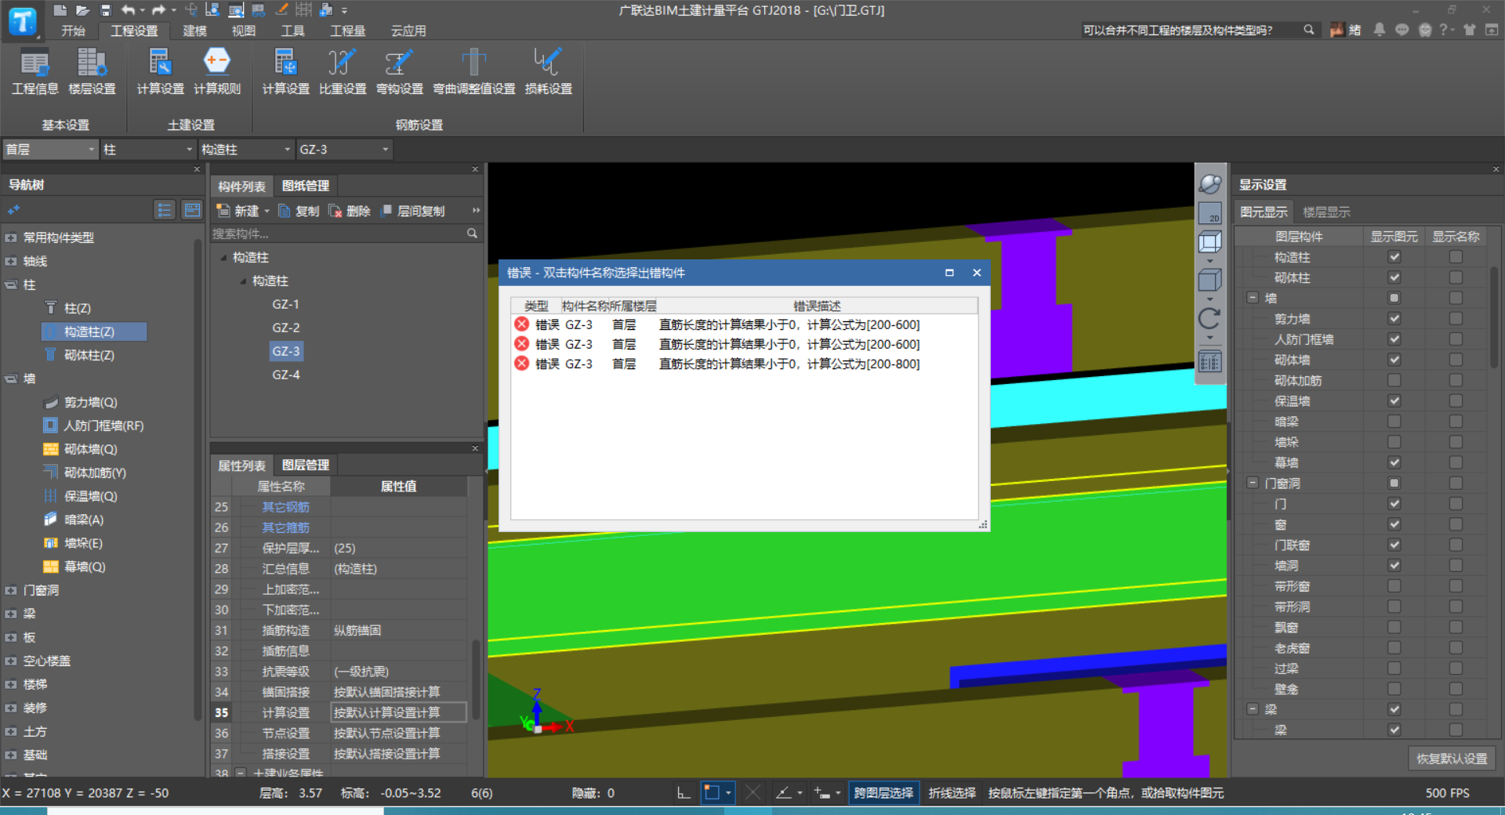Click 恢复默认设置 button
This screenshot has width=1505, height=815.
1452,758
